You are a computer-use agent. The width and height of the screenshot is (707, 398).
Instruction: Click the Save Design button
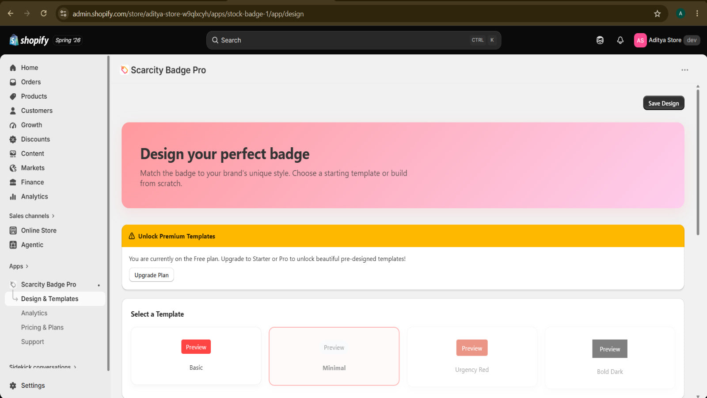[663, 103]
